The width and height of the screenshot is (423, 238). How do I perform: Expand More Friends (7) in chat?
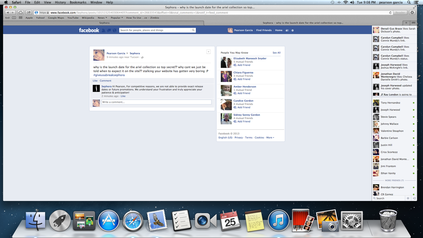click(394, 180)
